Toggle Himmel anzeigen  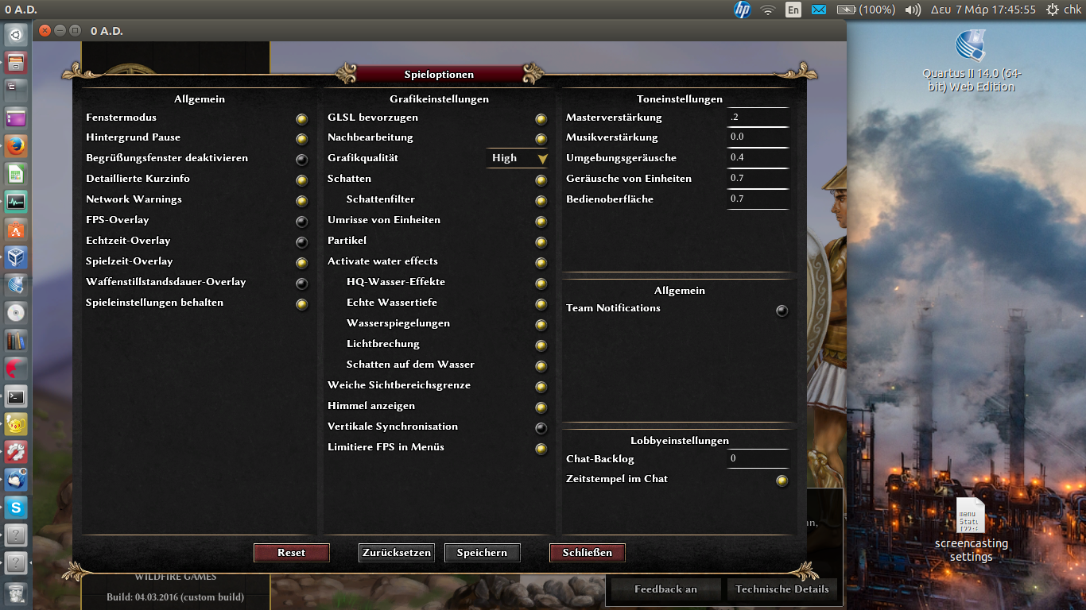[541, 407]
